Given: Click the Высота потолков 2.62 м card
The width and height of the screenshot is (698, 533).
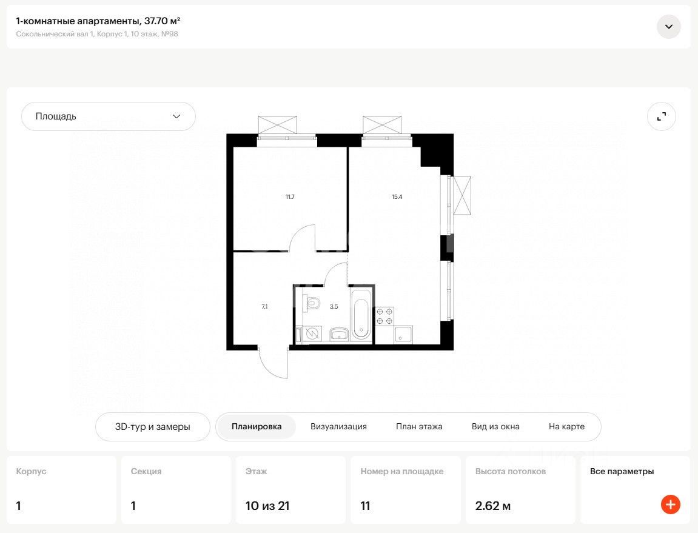Looking at the screenshot, I should [x=520, y=490].
